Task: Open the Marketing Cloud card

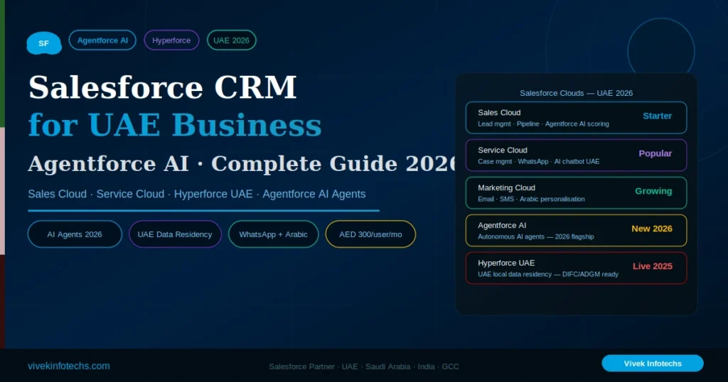Action: [576, 193]
